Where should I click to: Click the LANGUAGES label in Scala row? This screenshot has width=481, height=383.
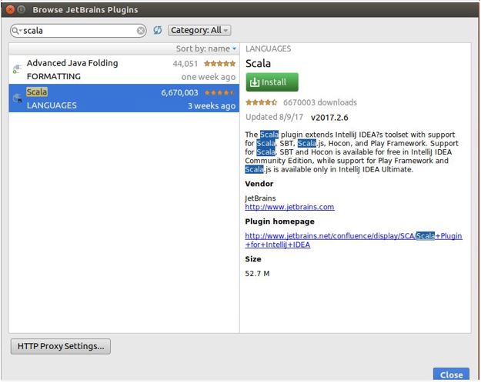pyautogui.click(x=52, y=105)
